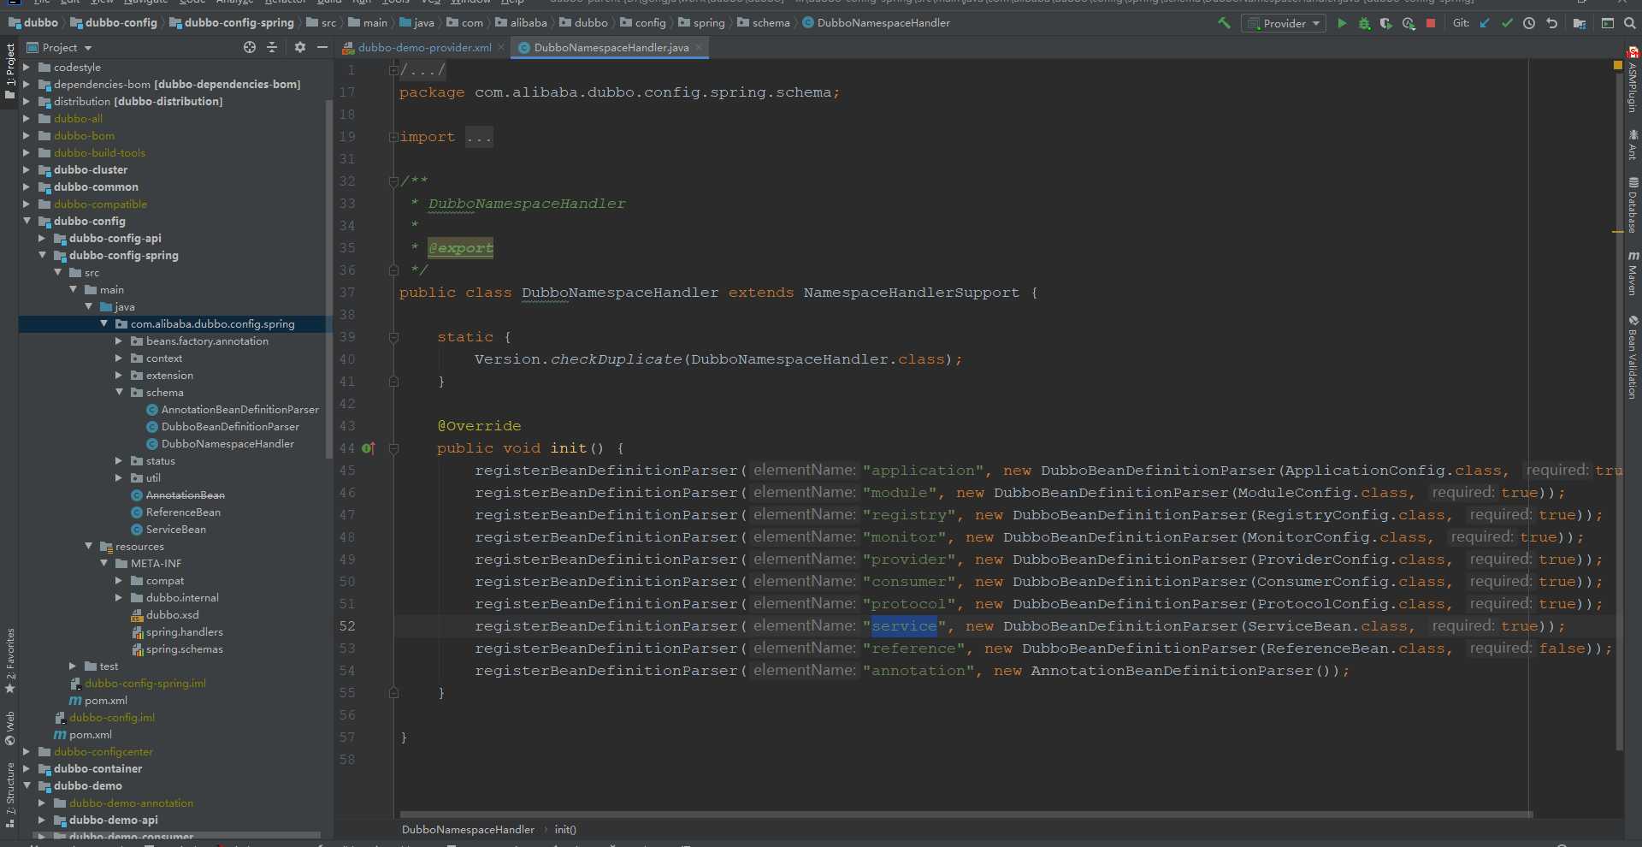Open the dubbo.xsd file
Screen dimensions: 1642x847
pyautogui.click(x=164, y=614)
